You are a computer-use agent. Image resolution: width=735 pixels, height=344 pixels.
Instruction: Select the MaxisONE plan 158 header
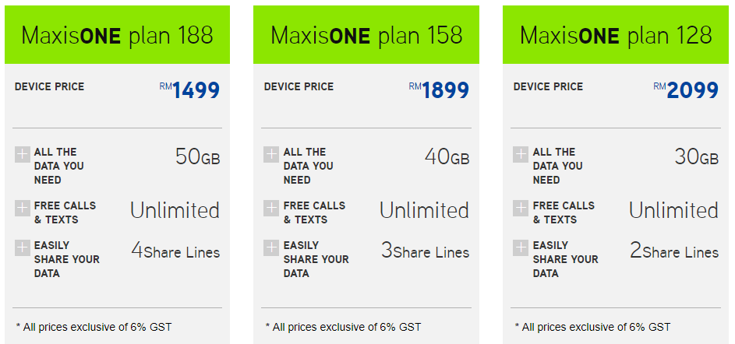coord(366,35)
